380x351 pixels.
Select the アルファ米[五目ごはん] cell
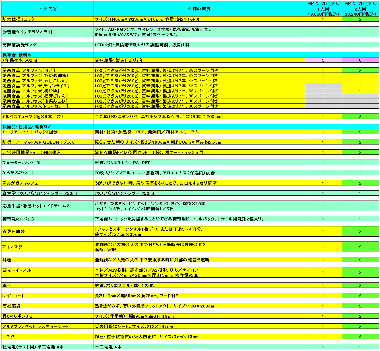click(48, 81)
